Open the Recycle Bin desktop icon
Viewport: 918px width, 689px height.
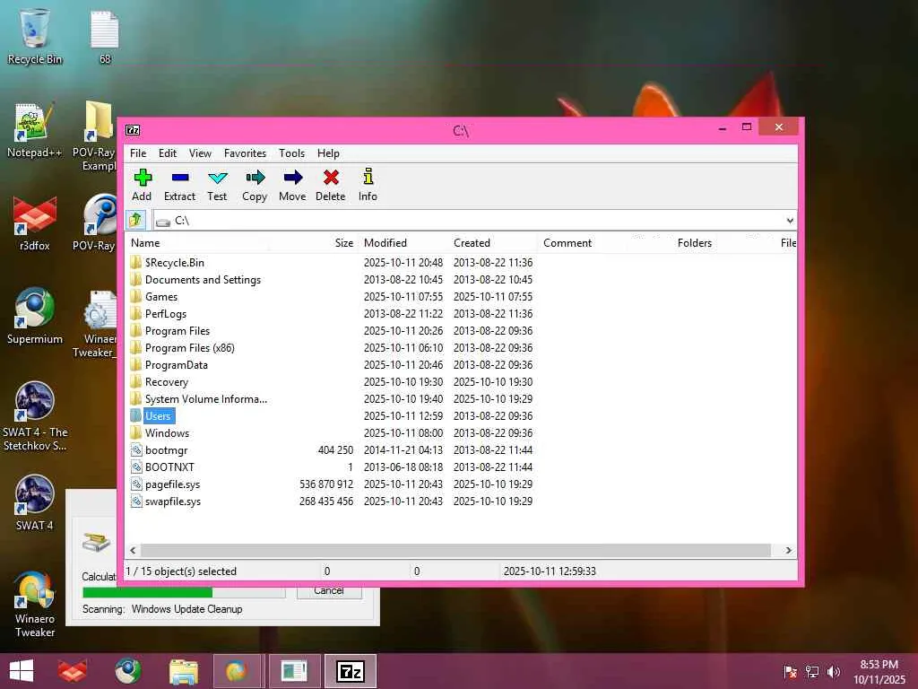(35, 36)
